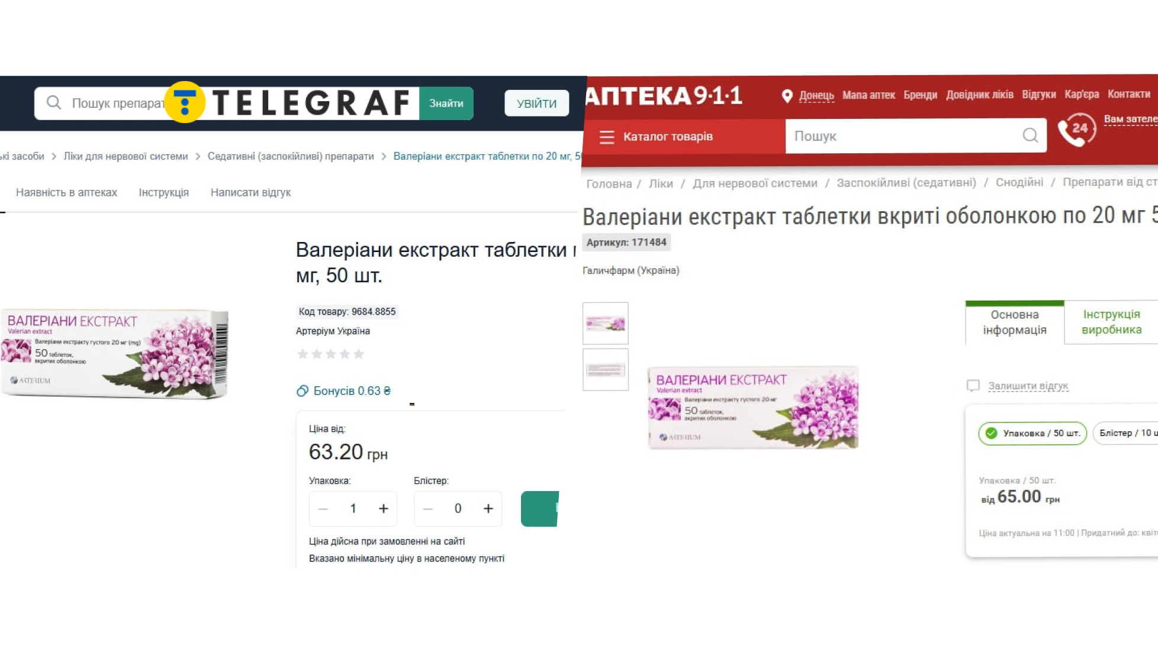The width and height of the screenshot is (1158, 668).
Task: Click the location pin icon beside Донецьк
Action: click(x=787, y=96)
